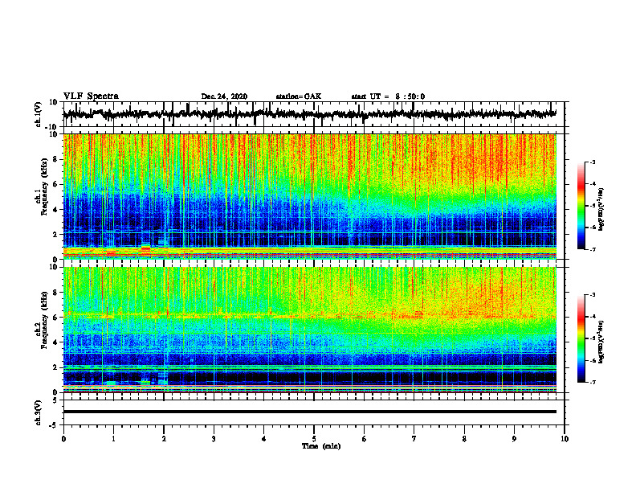Click time axis tick label "7"
636x492 pixels.
(x=414, y=439)
